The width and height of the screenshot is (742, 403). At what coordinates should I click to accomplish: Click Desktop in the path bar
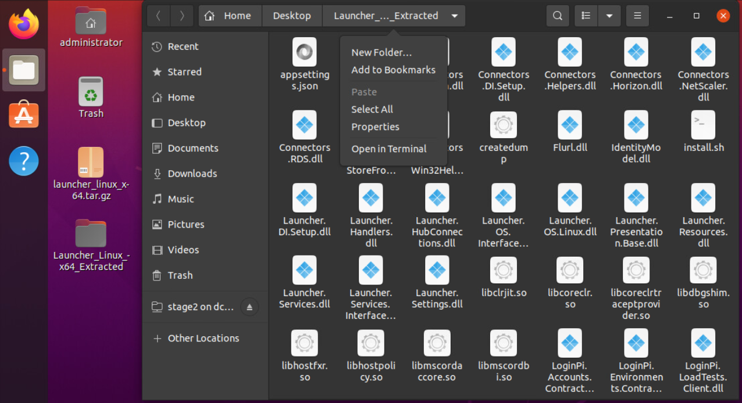[291, 16]
